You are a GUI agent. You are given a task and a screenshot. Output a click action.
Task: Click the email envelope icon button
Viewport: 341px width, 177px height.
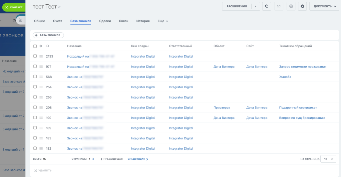pyautogui.click(x=279, y=6)
